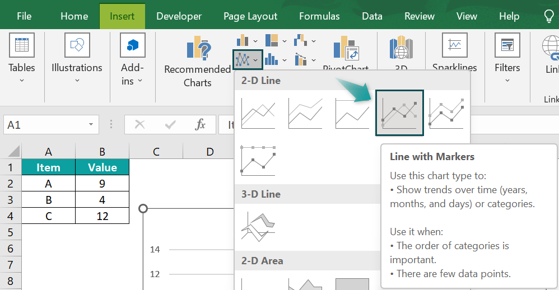Select the Line with Markers chart

coord(399,113)
